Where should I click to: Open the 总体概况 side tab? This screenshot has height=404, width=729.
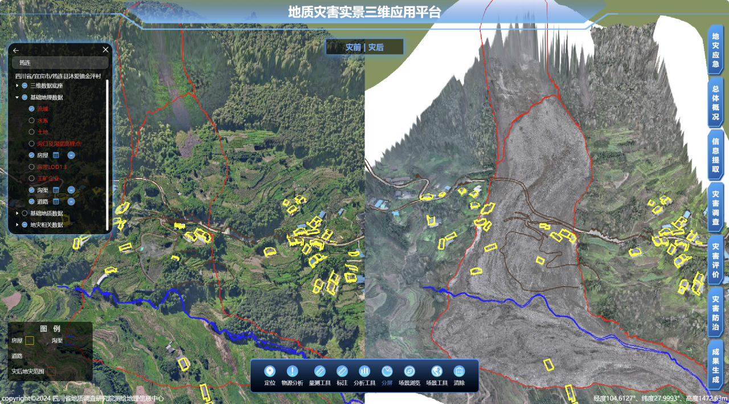(x=716, y=103)
